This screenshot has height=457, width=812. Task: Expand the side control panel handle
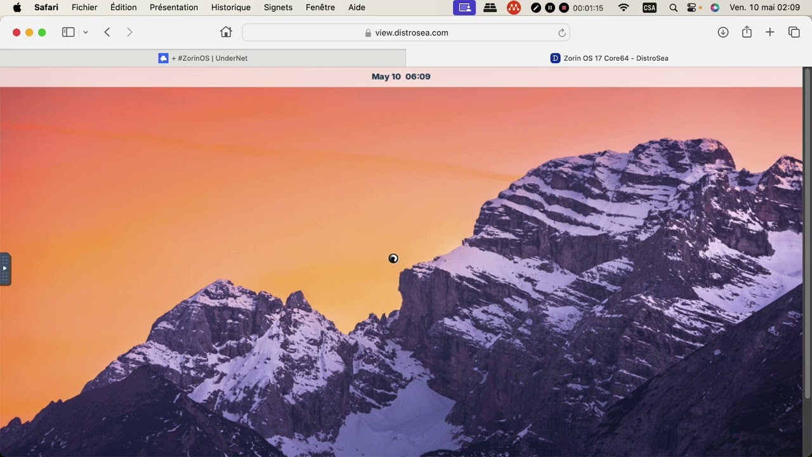[5, 269]
